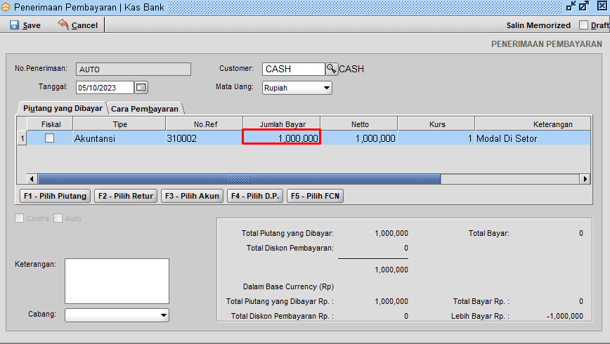Click the row 1 header selector
Viewport: 610px width, 344px height.
click(22, 138)
